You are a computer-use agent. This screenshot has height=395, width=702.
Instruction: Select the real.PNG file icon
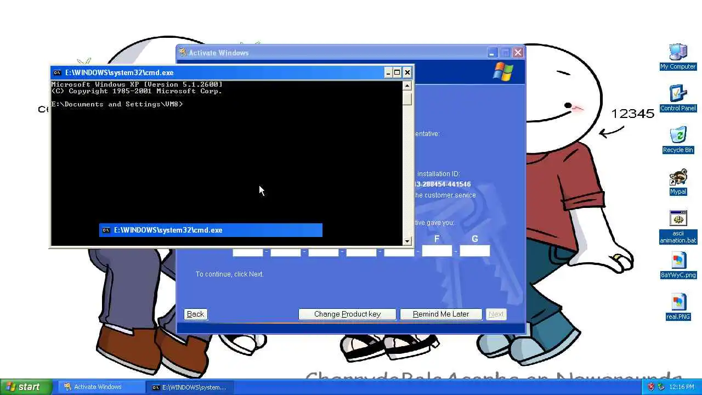click(678, 307)
